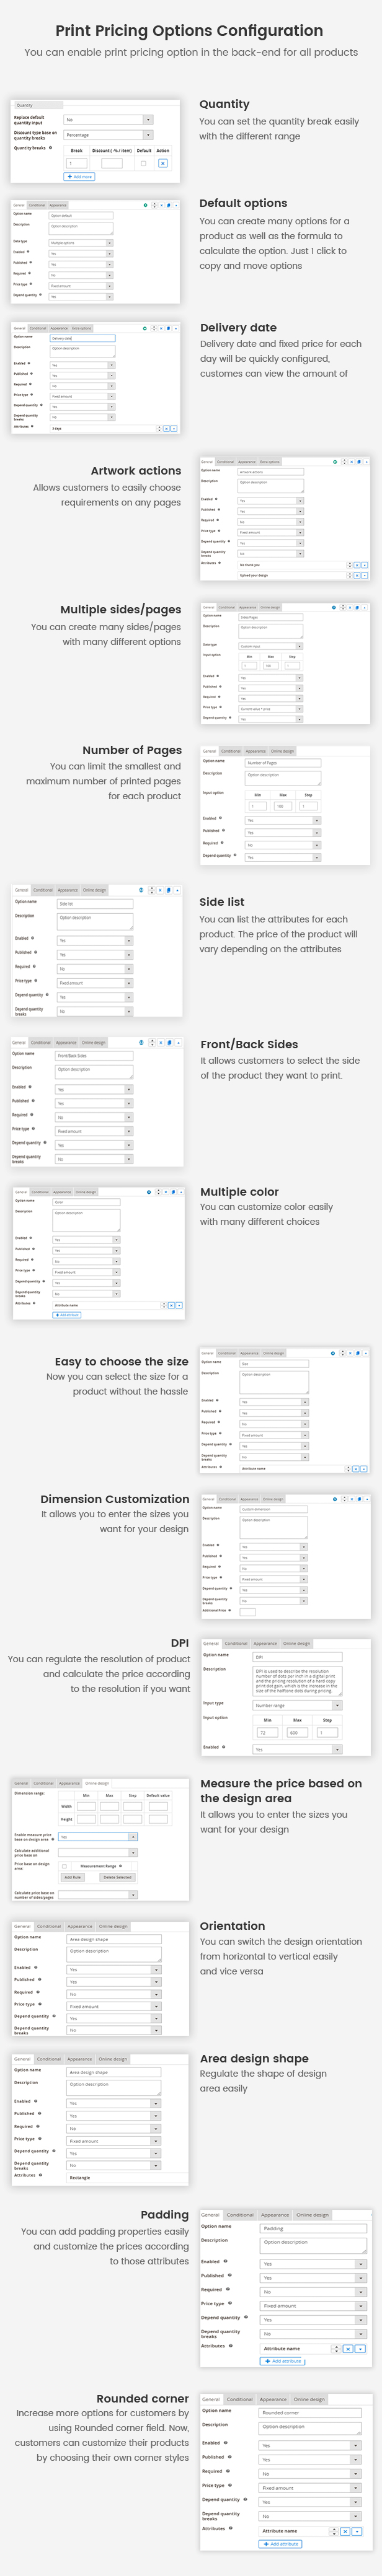The width and height of the screenshot is (382, 2576).
Task: Click help icon next to Quantity breaks label
Action: (x=50, y=147)
